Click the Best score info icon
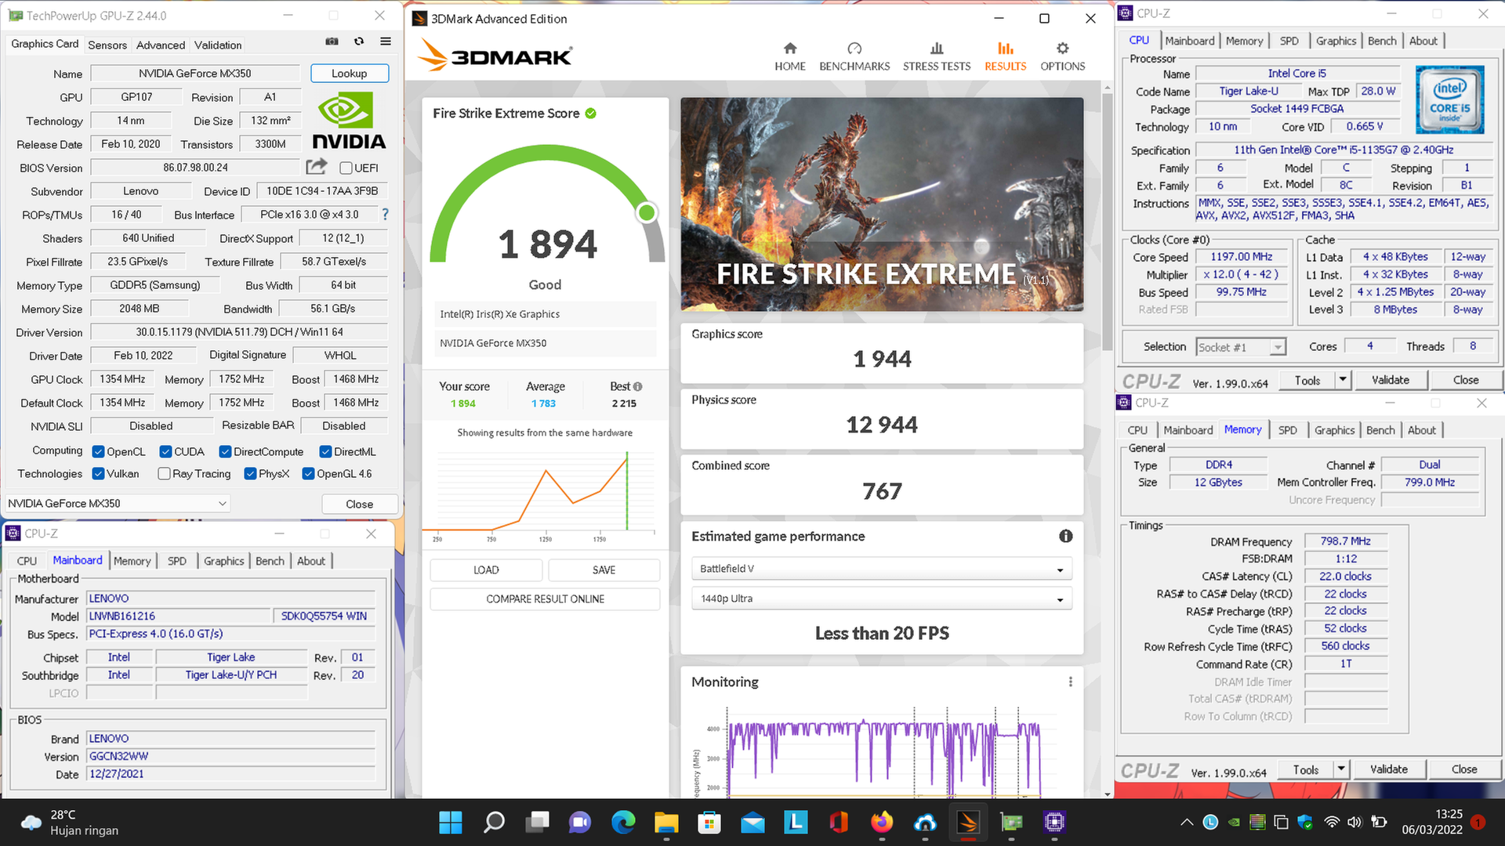The height and width of the screenshot is (846, 1505). (637, 386)
